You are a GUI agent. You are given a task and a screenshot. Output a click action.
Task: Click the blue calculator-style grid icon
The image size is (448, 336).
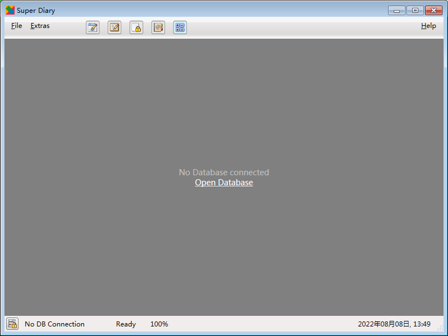pos(180,27)
